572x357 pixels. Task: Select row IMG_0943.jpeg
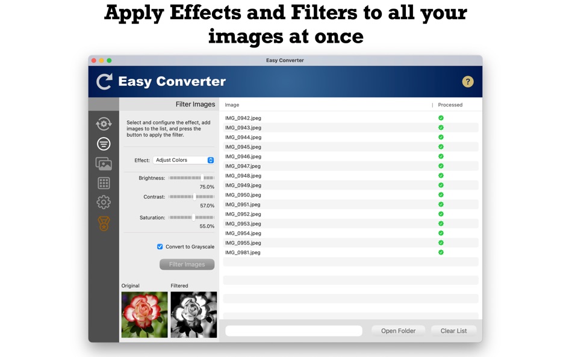pos(350,127)
